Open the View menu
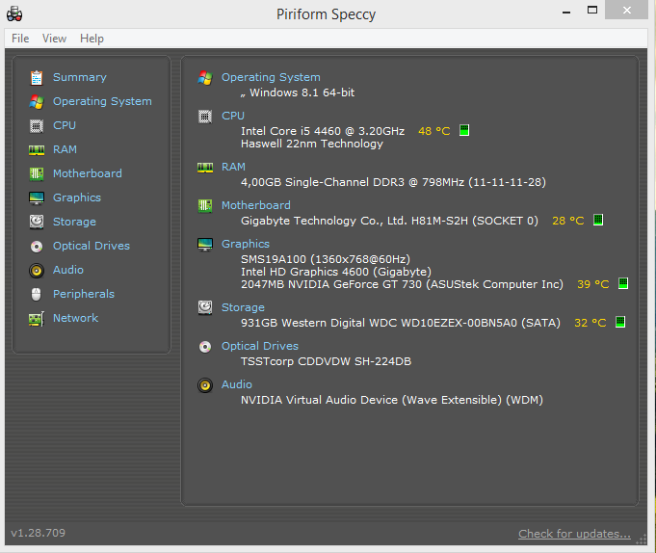 (x=54, y=39)
